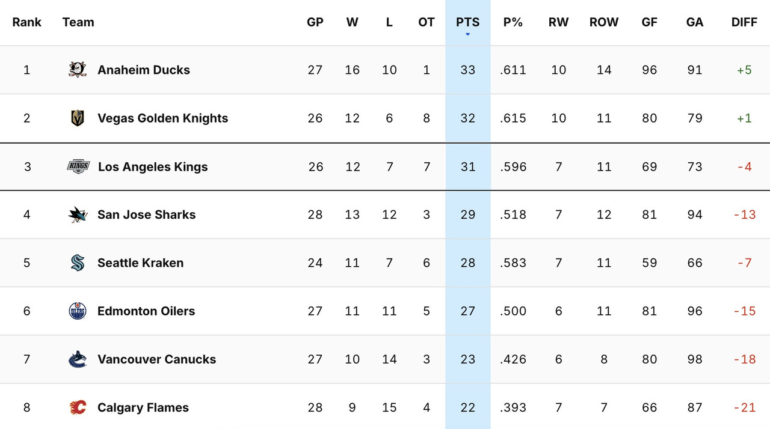The width and height of the screenshot is (770, 429).
Task: Click the Anaheim Ducks logo
Action: pos(77,70)
